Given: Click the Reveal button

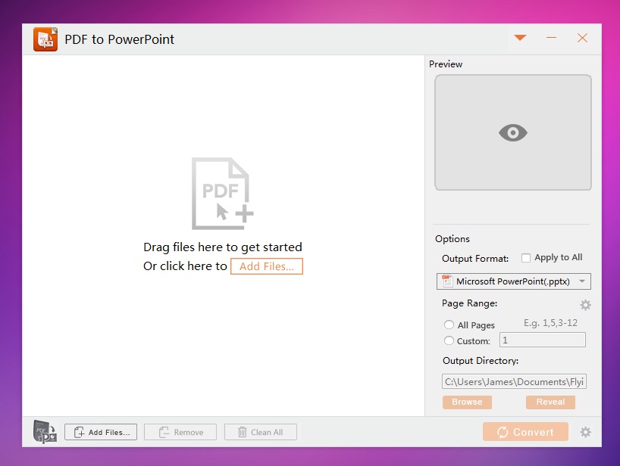Looking at the screenshot, I should coord(550,402).
